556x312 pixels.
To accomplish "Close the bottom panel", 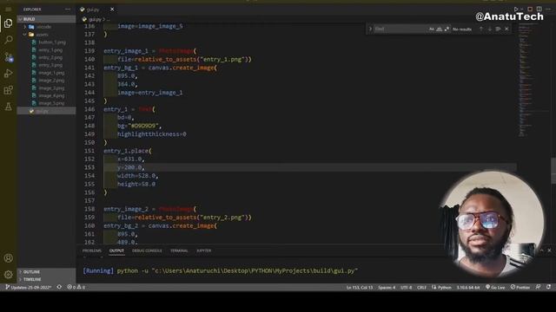I will [x=550, y=250].
